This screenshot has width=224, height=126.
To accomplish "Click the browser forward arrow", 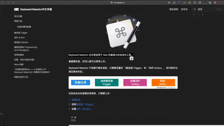I will pos(8,3).
